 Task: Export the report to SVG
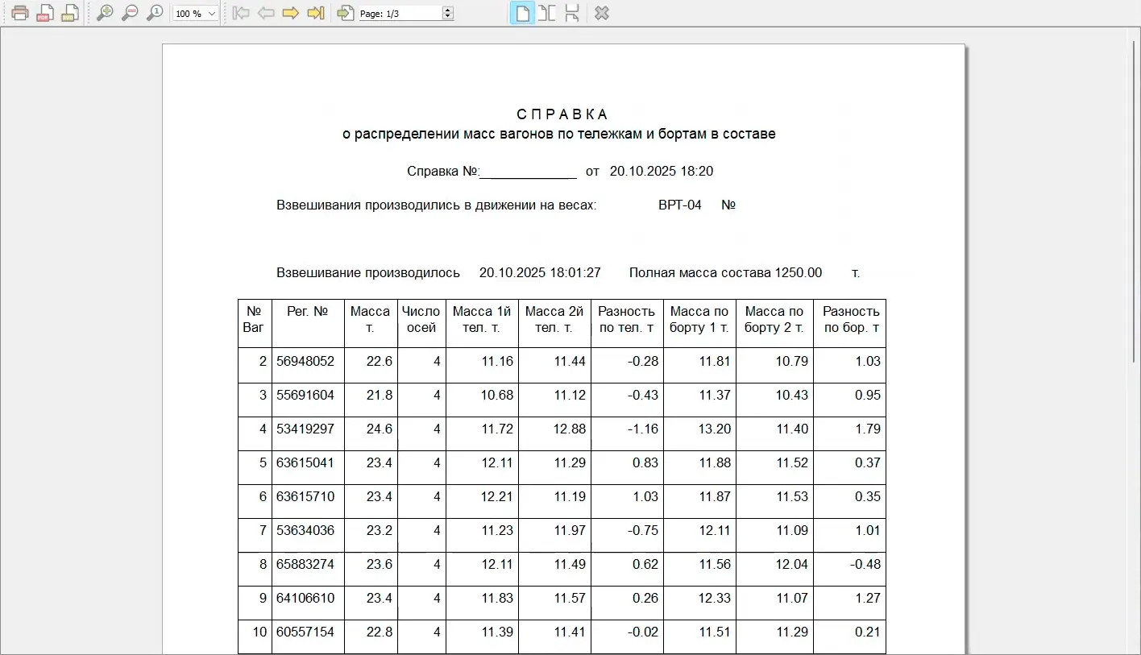[x=69, y=12]
